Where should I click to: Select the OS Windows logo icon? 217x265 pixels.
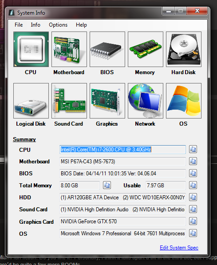point(184,101)
